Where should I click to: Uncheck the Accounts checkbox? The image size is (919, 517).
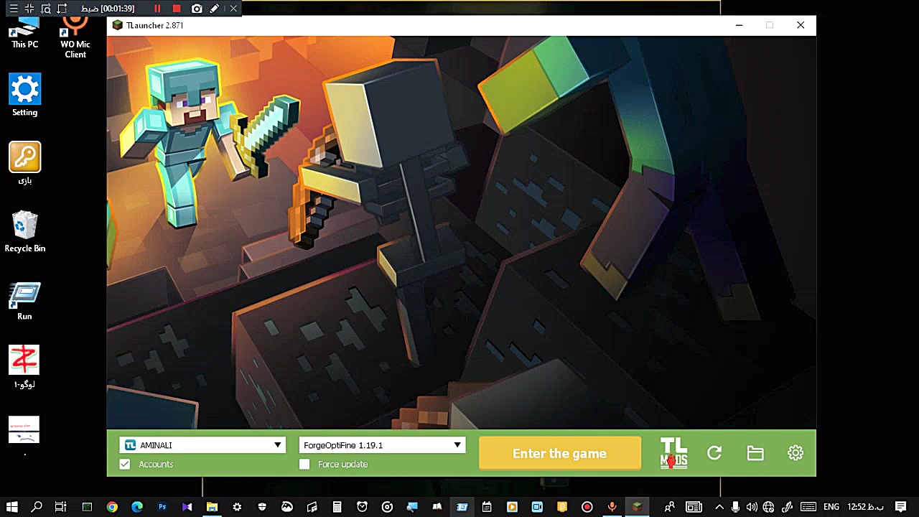click(125, 465)
